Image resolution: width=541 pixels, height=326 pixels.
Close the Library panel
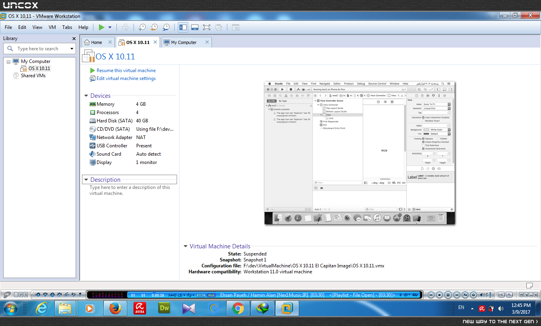[x=74, y=38]
